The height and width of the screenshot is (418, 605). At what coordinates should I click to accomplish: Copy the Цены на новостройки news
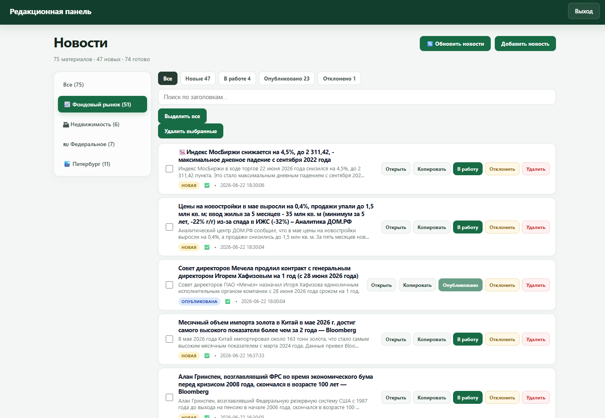[x=432, y=227]
